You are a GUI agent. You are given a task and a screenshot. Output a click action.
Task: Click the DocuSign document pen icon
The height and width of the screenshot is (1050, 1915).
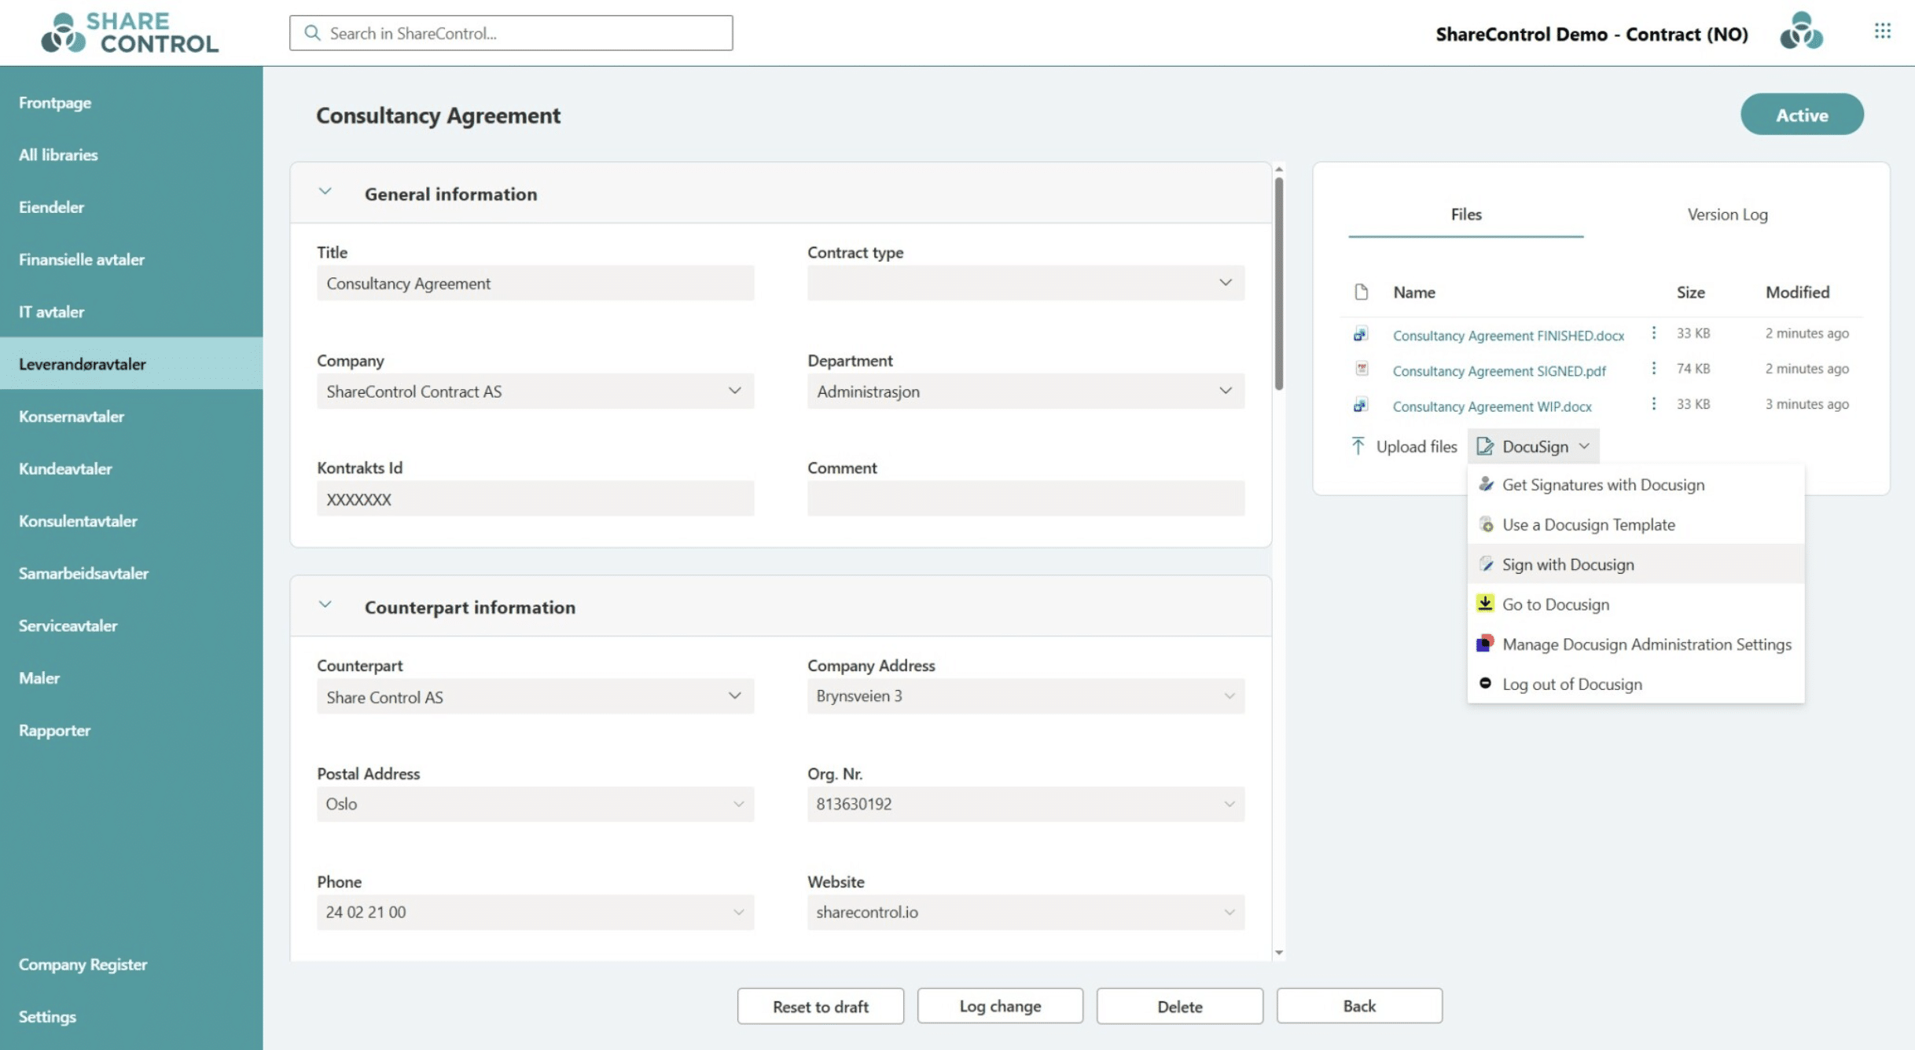[x=1484, y=446]
